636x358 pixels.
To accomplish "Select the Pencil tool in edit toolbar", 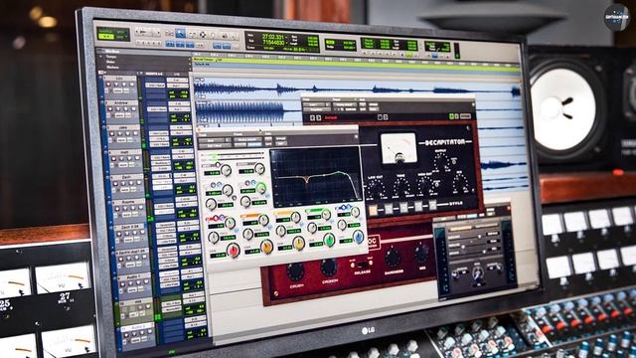I will pyautogui.click(x=235, y=37).
